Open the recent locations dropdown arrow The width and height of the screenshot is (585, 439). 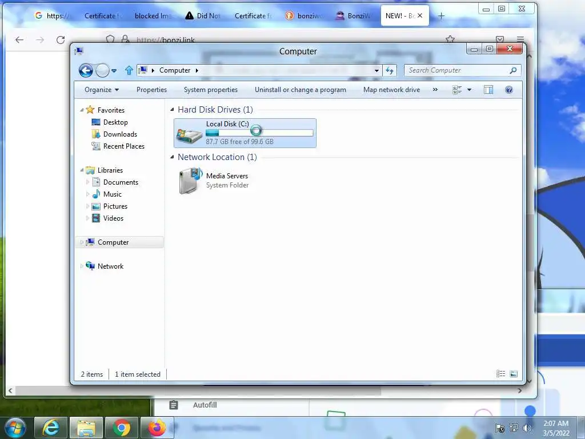[x=114, y=70]
